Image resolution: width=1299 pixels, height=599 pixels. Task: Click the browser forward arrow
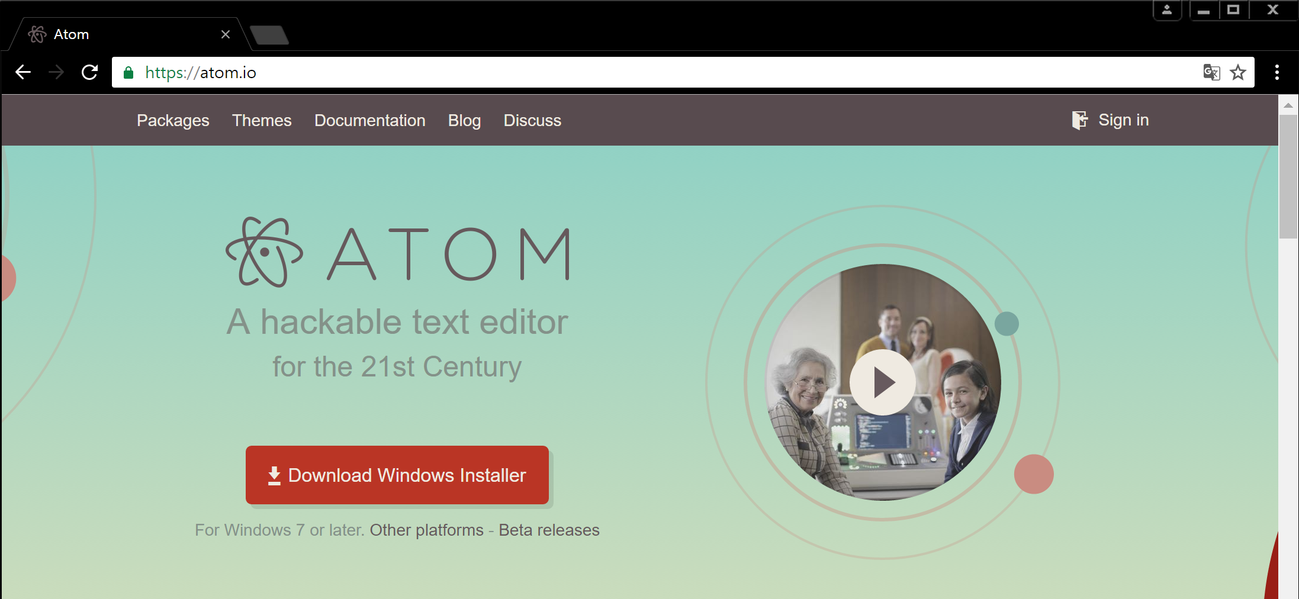pos(56,72)
